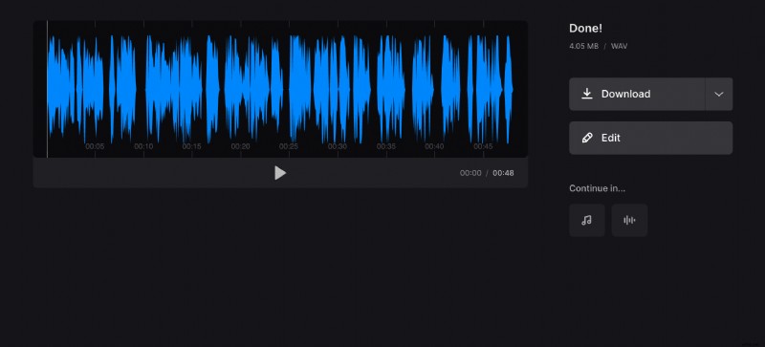
Task: Continue in the music note tool
Action: [587, 220]
